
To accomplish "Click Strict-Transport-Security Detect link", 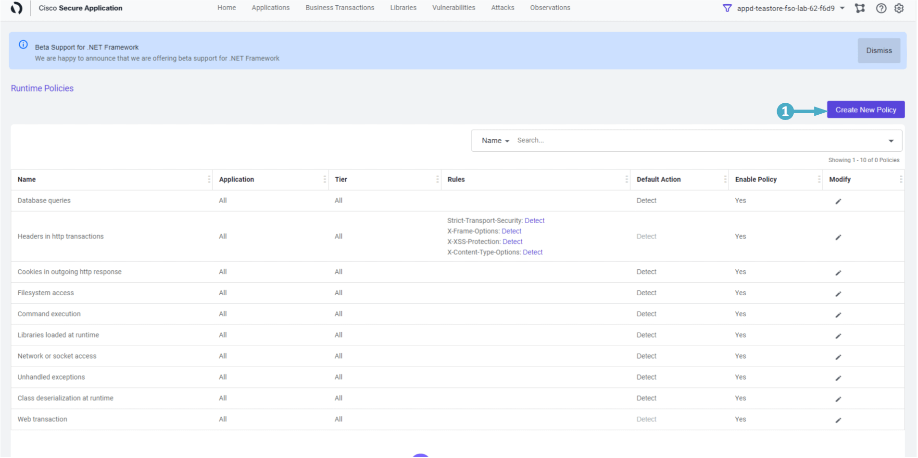I will (x=534, y=221).
